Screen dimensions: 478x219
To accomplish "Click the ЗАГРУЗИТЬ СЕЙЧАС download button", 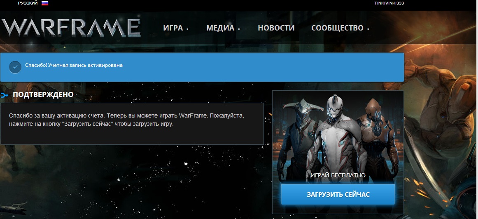I will [338, 194].
